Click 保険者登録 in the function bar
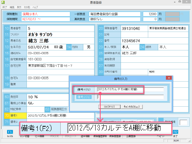Image resolution: width=192 pixels, height=144 pixels. point(115,136)
